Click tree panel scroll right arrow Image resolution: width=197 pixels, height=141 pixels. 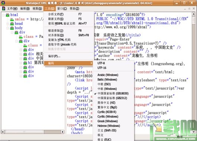(62, 132)
